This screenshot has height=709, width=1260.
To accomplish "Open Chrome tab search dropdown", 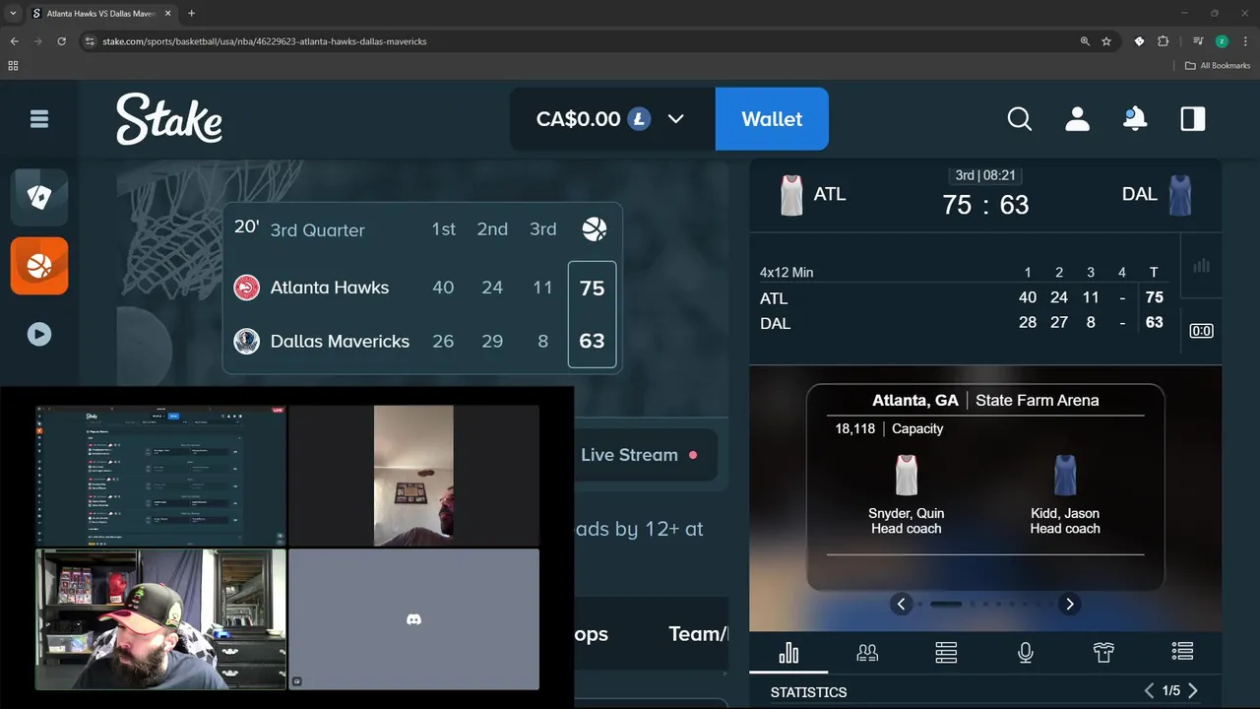I will coord(13,14).
